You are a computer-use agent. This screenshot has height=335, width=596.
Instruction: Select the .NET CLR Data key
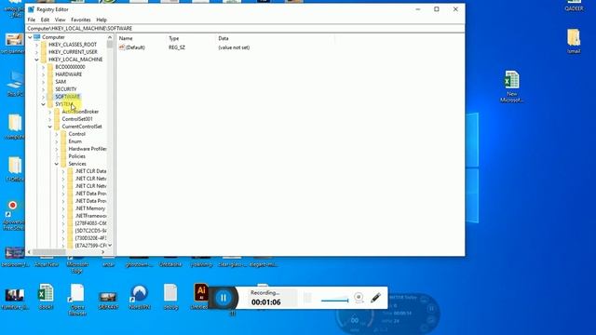[90, 171]
